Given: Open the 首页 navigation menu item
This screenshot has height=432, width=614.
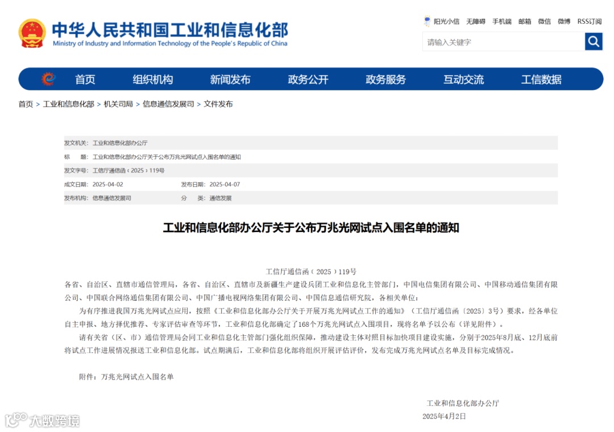Looking at the screenshot, I should click(85, 80).
